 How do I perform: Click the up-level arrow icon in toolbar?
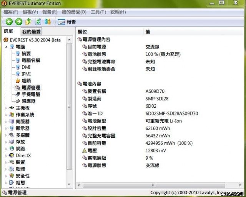click(x=28, y=22)
